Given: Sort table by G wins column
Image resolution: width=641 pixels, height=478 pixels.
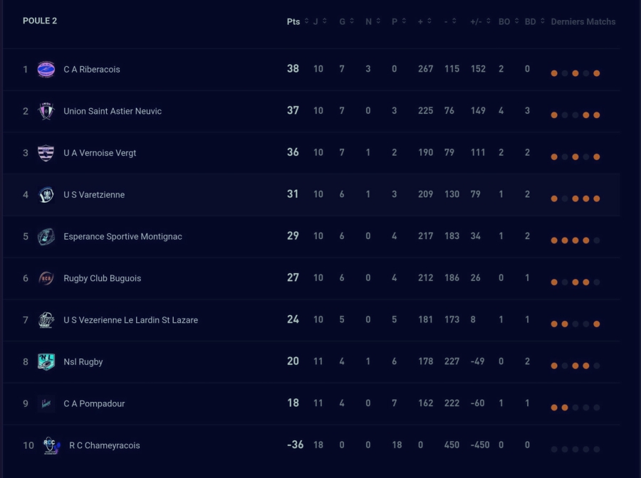Looking at the screenshot, I should (346, 21).
